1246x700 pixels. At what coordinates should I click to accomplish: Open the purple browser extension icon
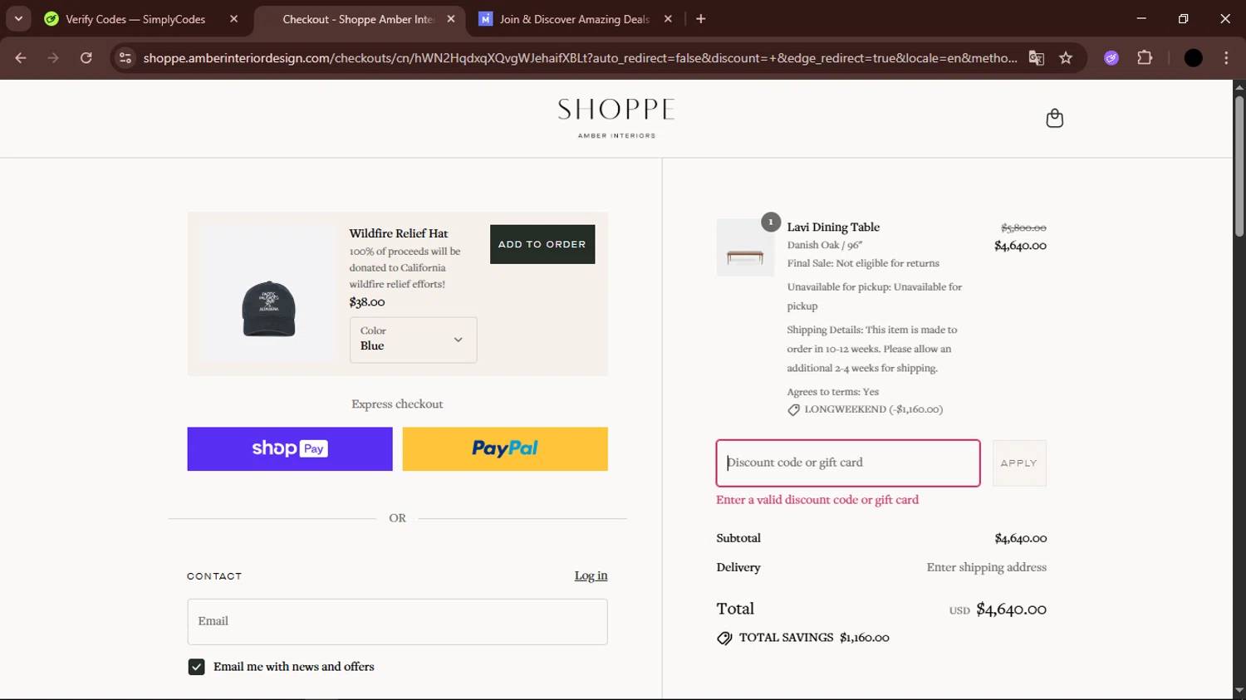pos(1111,58)
